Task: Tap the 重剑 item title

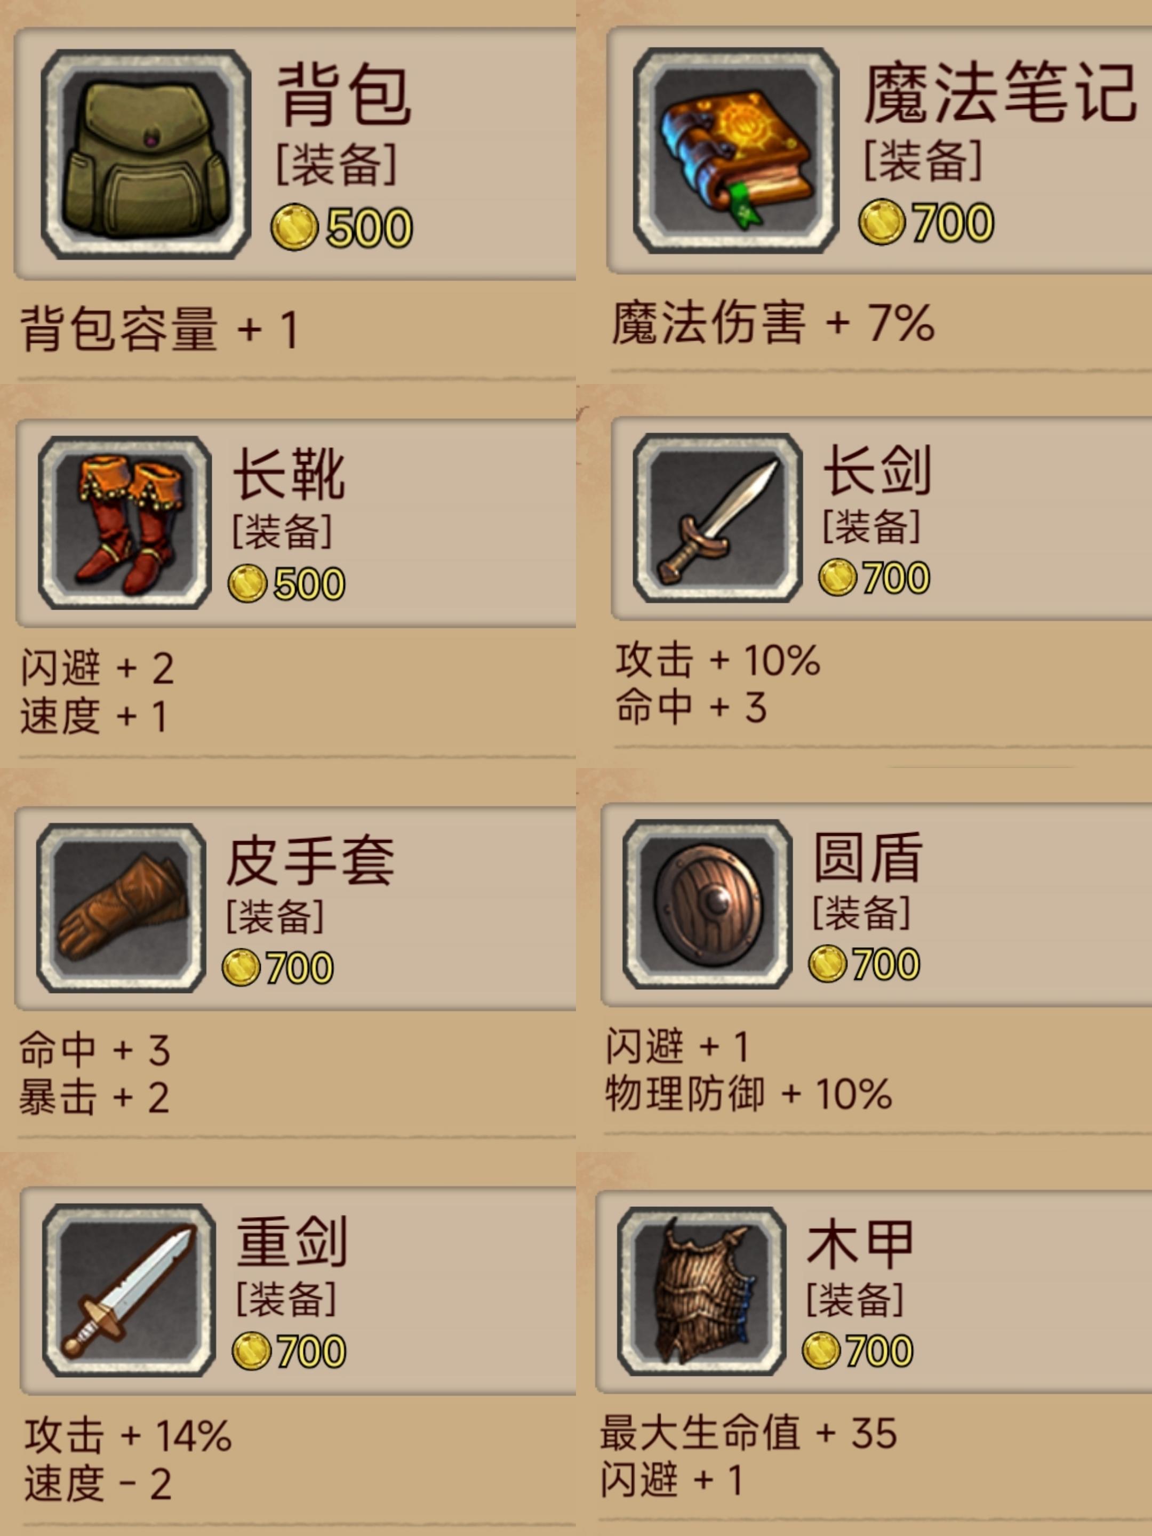Action: tap(292, 1242)
